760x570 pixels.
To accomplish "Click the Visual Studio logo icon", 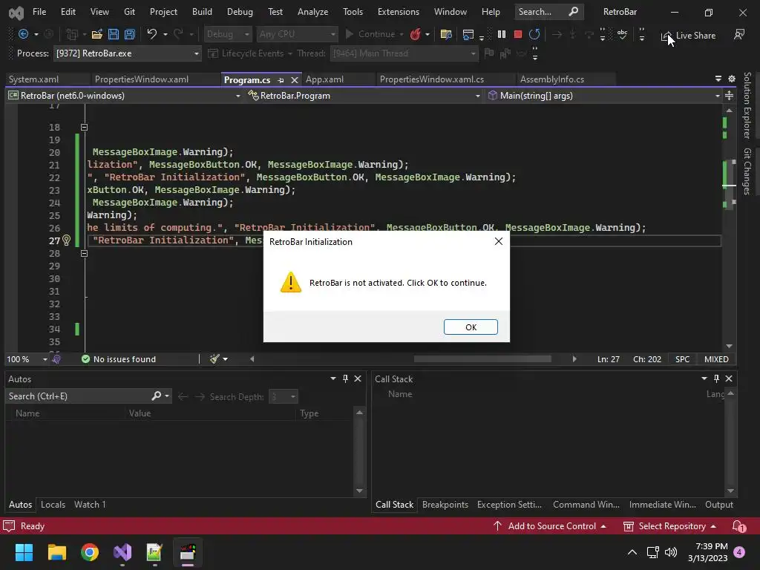I will pyautogui.click(x=16, y=13).
